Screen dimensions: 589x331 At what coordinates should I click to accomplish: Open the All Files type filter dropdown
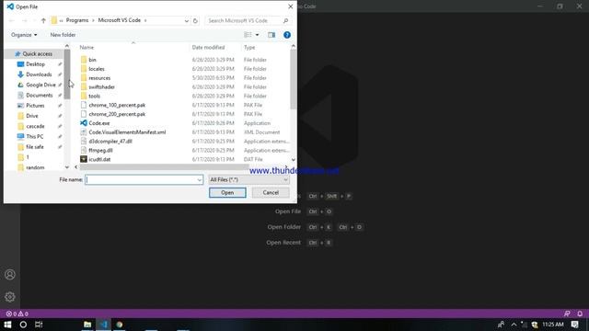[x=248, y=180]
